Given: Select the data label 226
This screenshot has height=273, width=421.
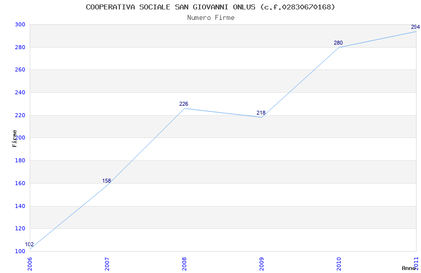Looking at the screenshot, I should point(184,104).
